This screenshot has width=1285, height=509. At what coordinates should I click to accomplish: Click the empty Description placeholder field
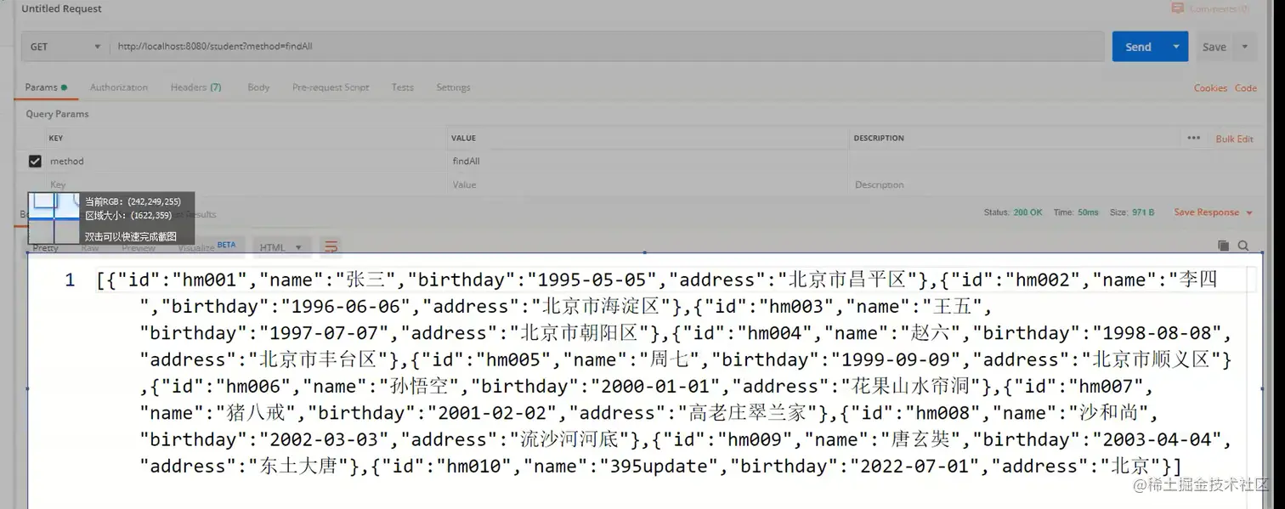pyautogui.click(x=1054, y=184)
